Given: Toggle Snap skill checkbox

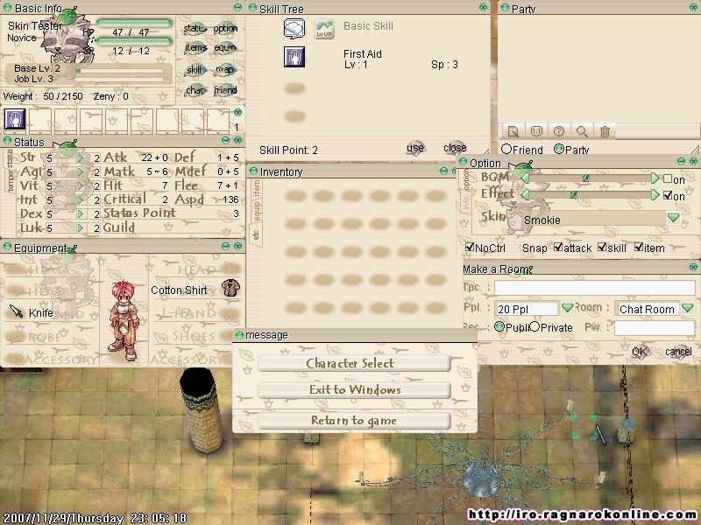Looking at the screenshot, I should point(602,247).
